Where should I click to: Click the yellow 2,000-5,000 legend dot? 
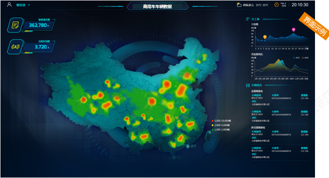(212, 125)
